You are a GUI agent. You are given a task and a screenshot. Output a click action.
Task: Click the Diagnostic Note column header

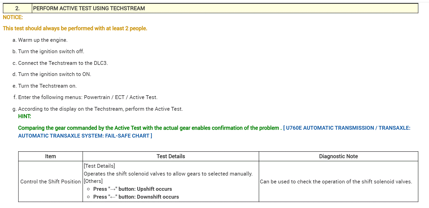click(x=338, y=156)
